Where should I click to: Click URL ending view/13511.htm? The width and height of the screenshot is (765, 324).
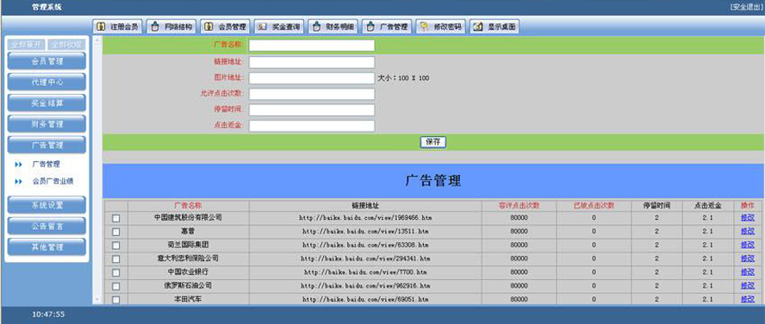coord(365,232)
